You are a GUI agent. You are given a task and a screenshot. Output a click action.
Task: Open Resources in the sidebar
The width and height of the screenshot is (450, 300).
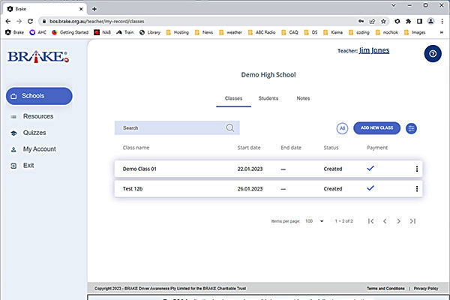[x=37, y=116]
